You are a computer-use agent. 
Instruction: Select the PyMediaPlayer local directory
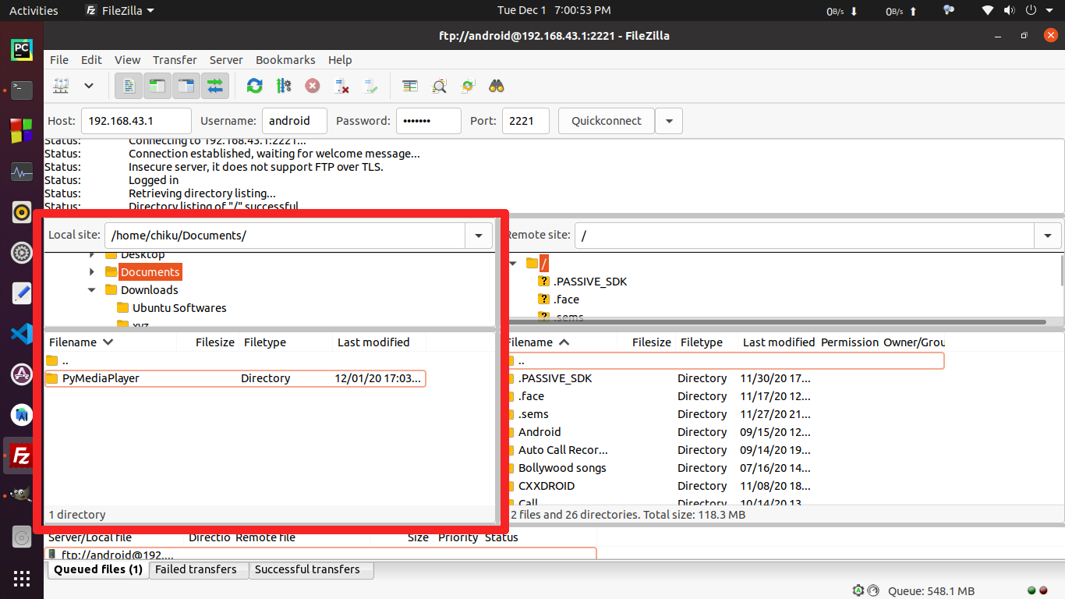tap(235, 378)
